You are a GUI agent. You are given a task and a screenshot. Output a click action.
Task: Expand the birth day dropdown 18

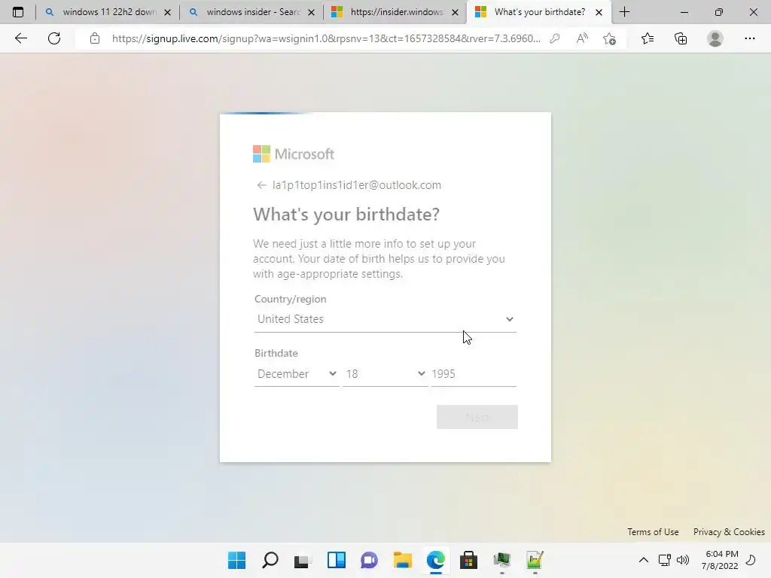[x=385, y=374]
